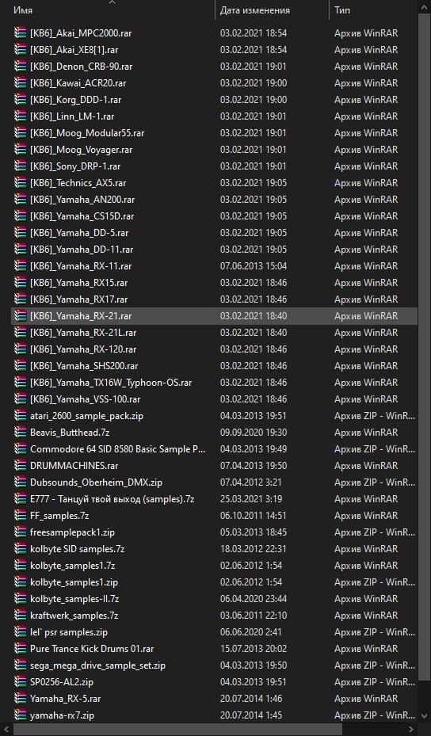Select file kolbyte_samples1.zip

(x=74, y=582)
